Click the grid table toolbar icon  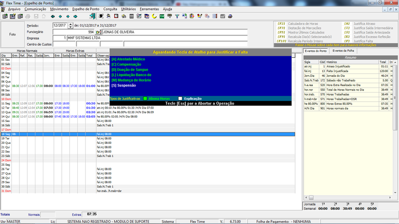[132, 16]
